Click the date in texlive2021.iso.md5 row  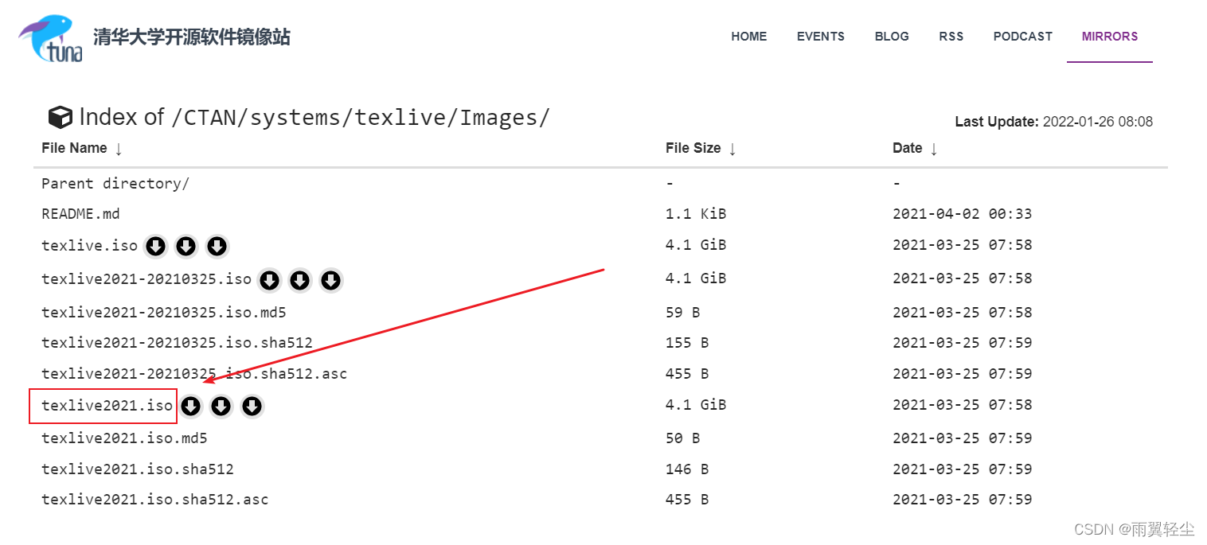(x=963, y=438)
